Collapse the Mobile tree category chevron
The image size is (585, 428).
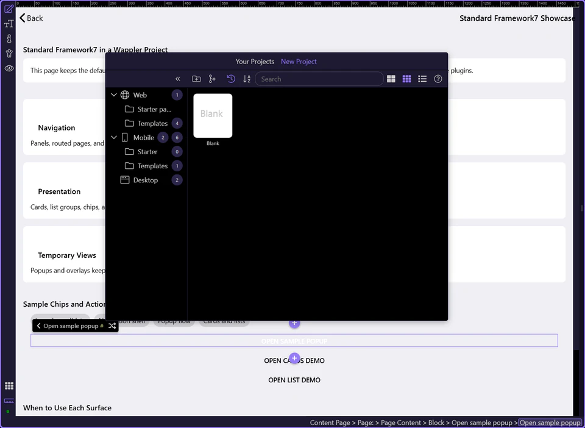click(114, 137)
